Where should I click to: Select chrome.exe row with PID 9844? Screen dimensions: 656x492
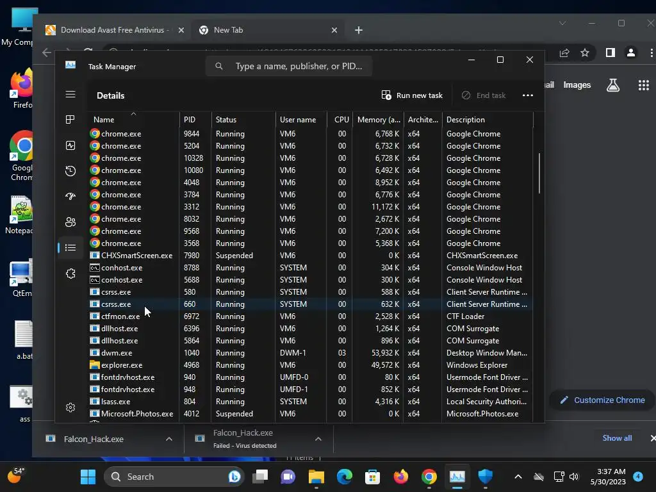311,134
